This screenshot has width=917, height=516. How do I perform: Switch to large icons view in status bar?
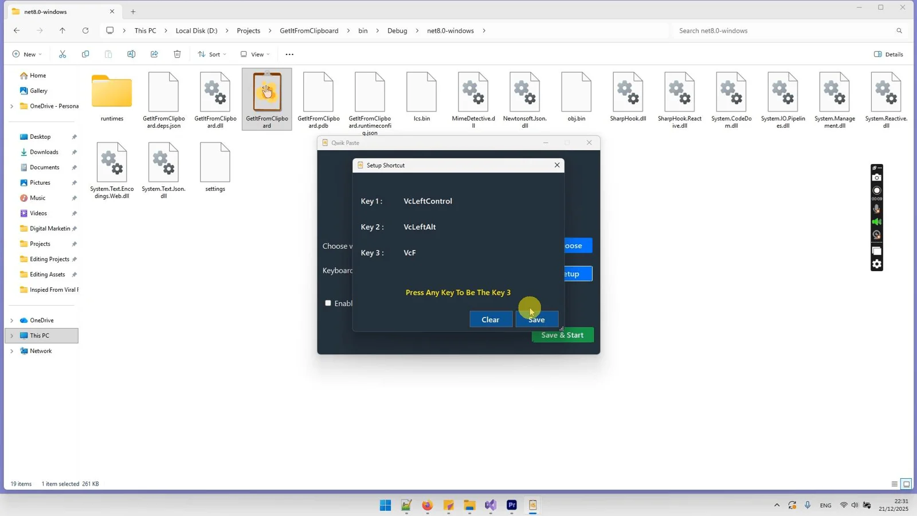(x=906, y=484)
